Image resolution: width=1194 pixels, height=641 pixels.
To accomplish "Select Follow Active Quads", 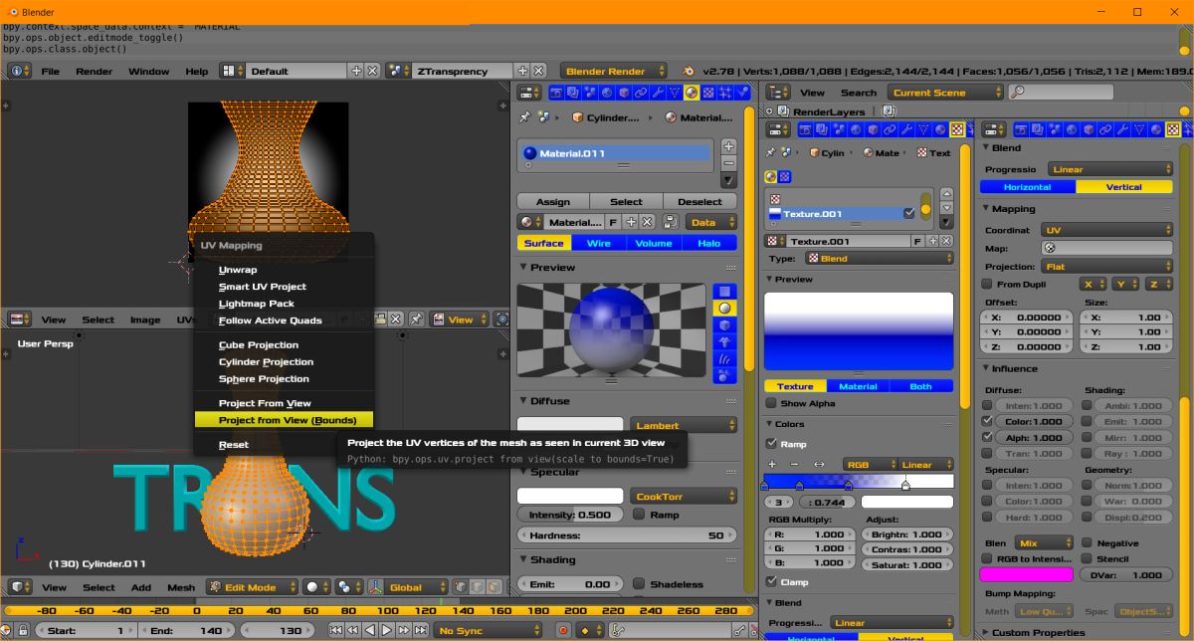I will pos(284,320).
